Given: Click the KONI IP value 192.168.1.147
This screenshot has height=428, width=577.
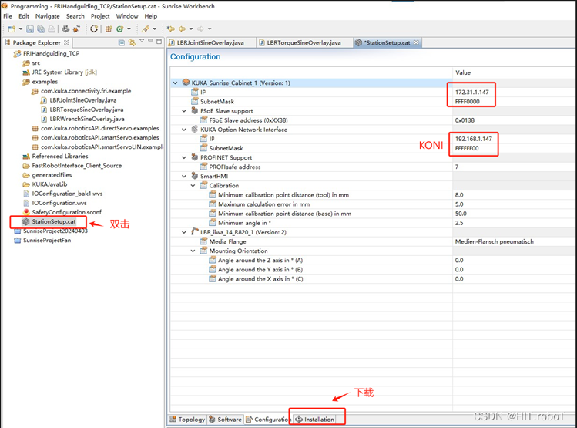Looking at the screenshot, I should pyautogui.click(x=473, y=139).
